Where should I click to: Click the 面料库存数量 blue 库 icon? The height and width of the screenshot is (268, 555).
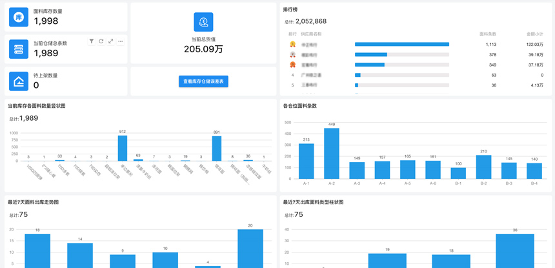(19, 17)
